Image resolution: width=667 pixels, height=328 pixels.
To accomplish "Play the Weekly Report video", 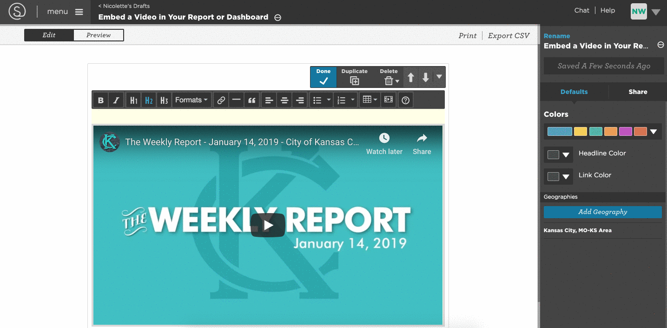I will [268, 225].
